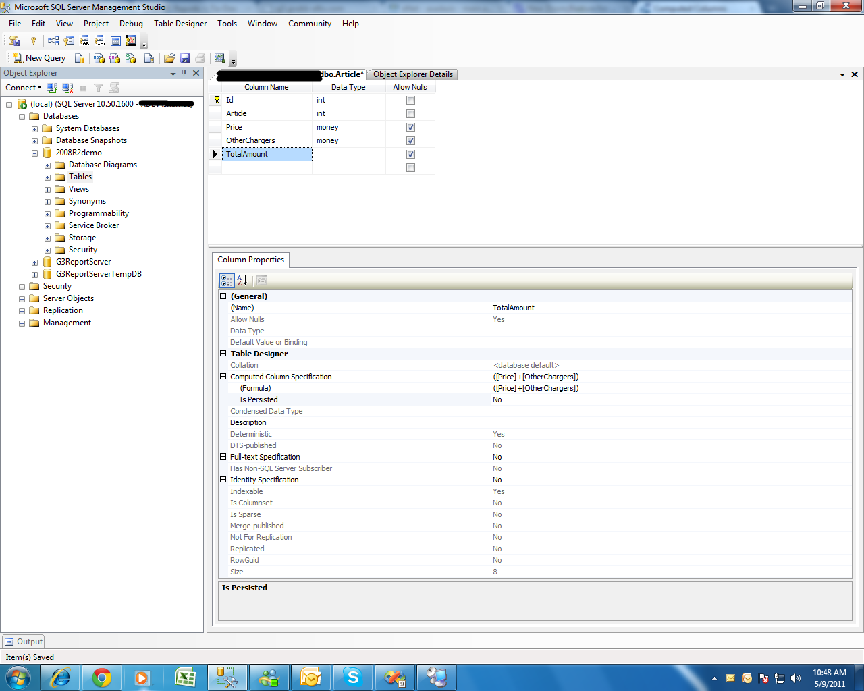Uncheck Allow Nulls for TotalAmount
The image size is (864, 691).
[410, 154]
